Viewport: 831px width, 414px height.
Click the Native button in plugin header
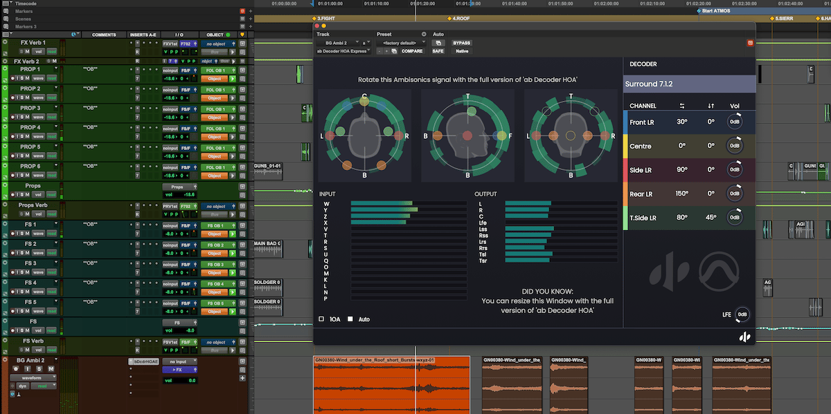point(461,51)
